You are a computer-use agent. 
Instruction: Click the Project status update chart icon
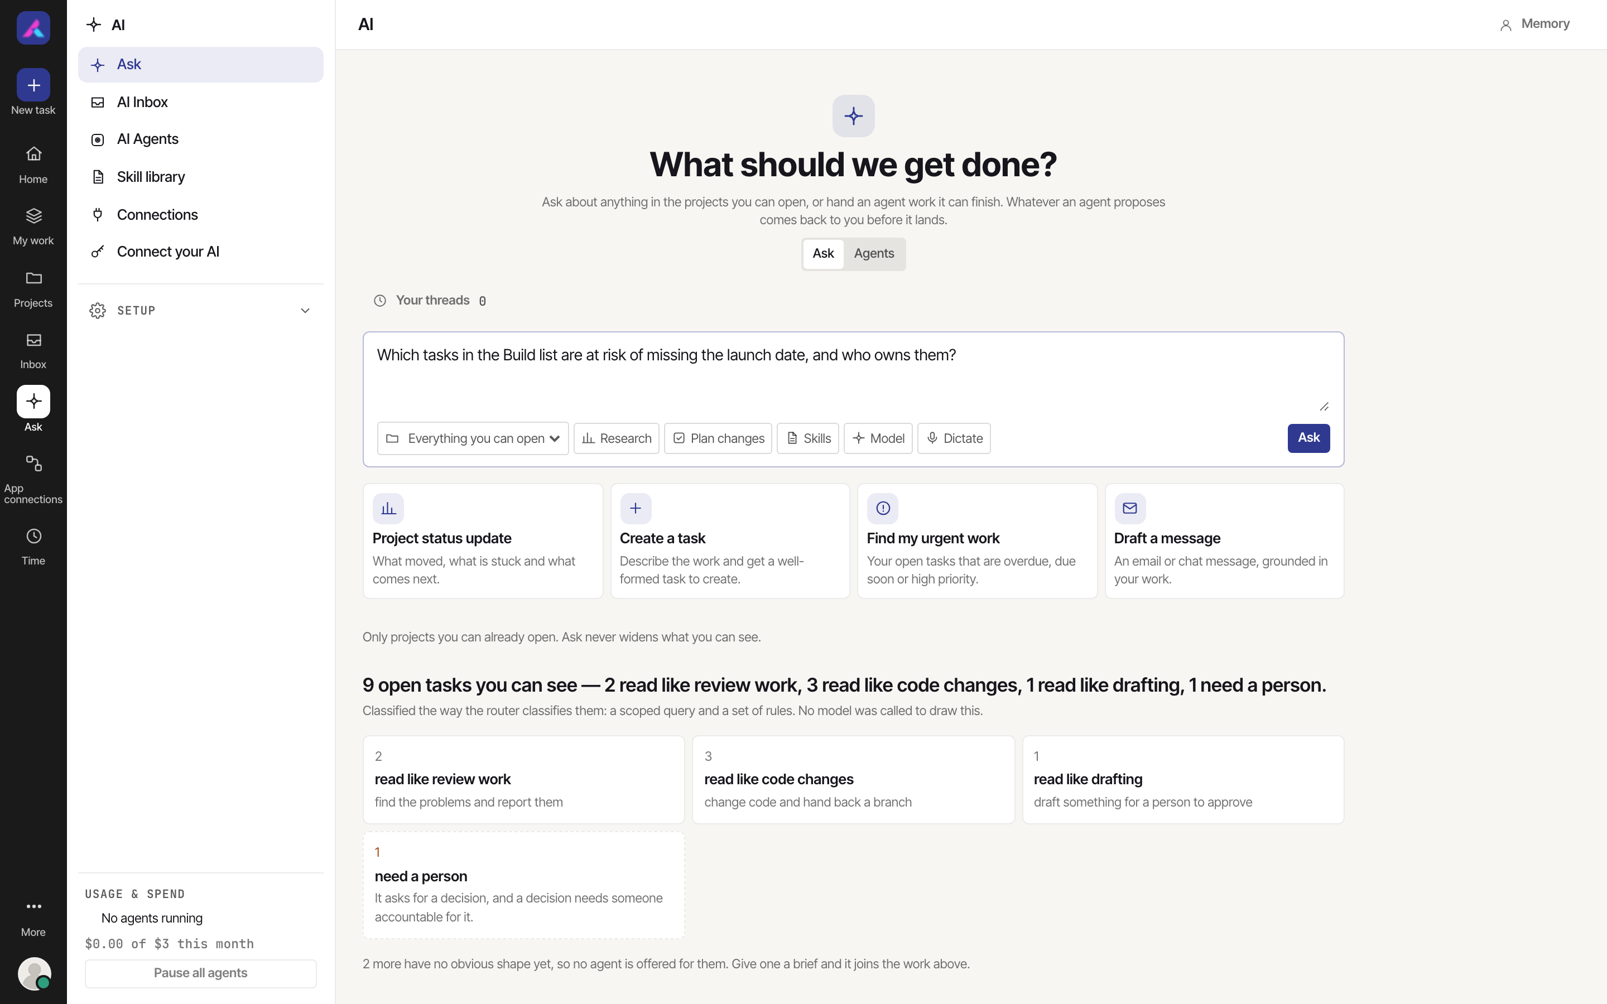(x=388, y=509)
